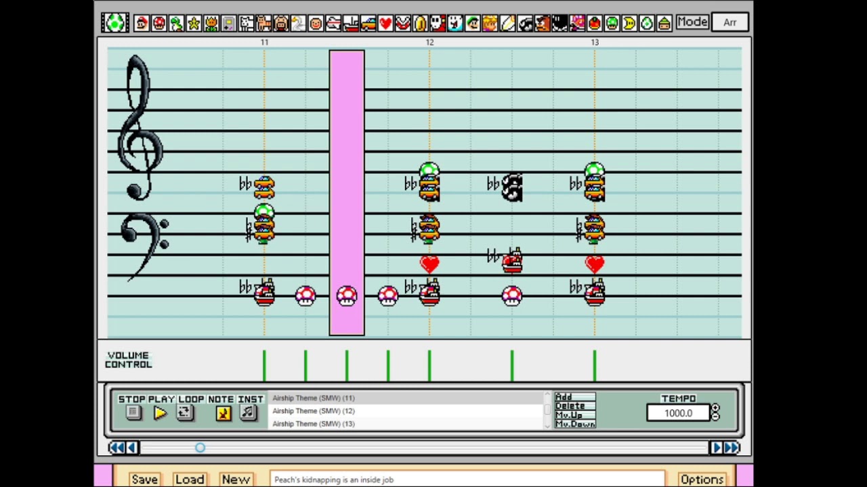
Task: Open the Options button
Action: point(702,479)
